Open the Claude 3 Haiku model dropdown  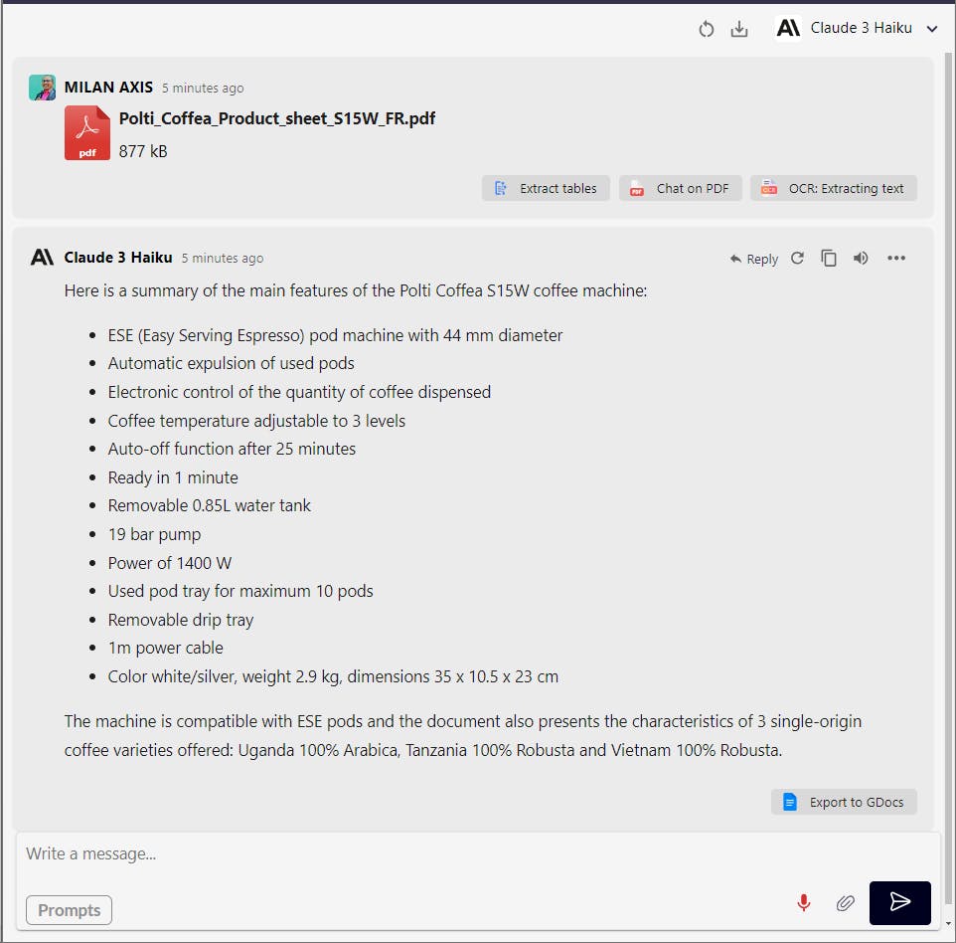click(857, 28)
